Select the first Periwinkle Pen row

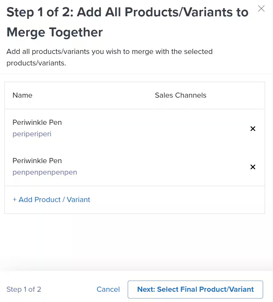37,122
